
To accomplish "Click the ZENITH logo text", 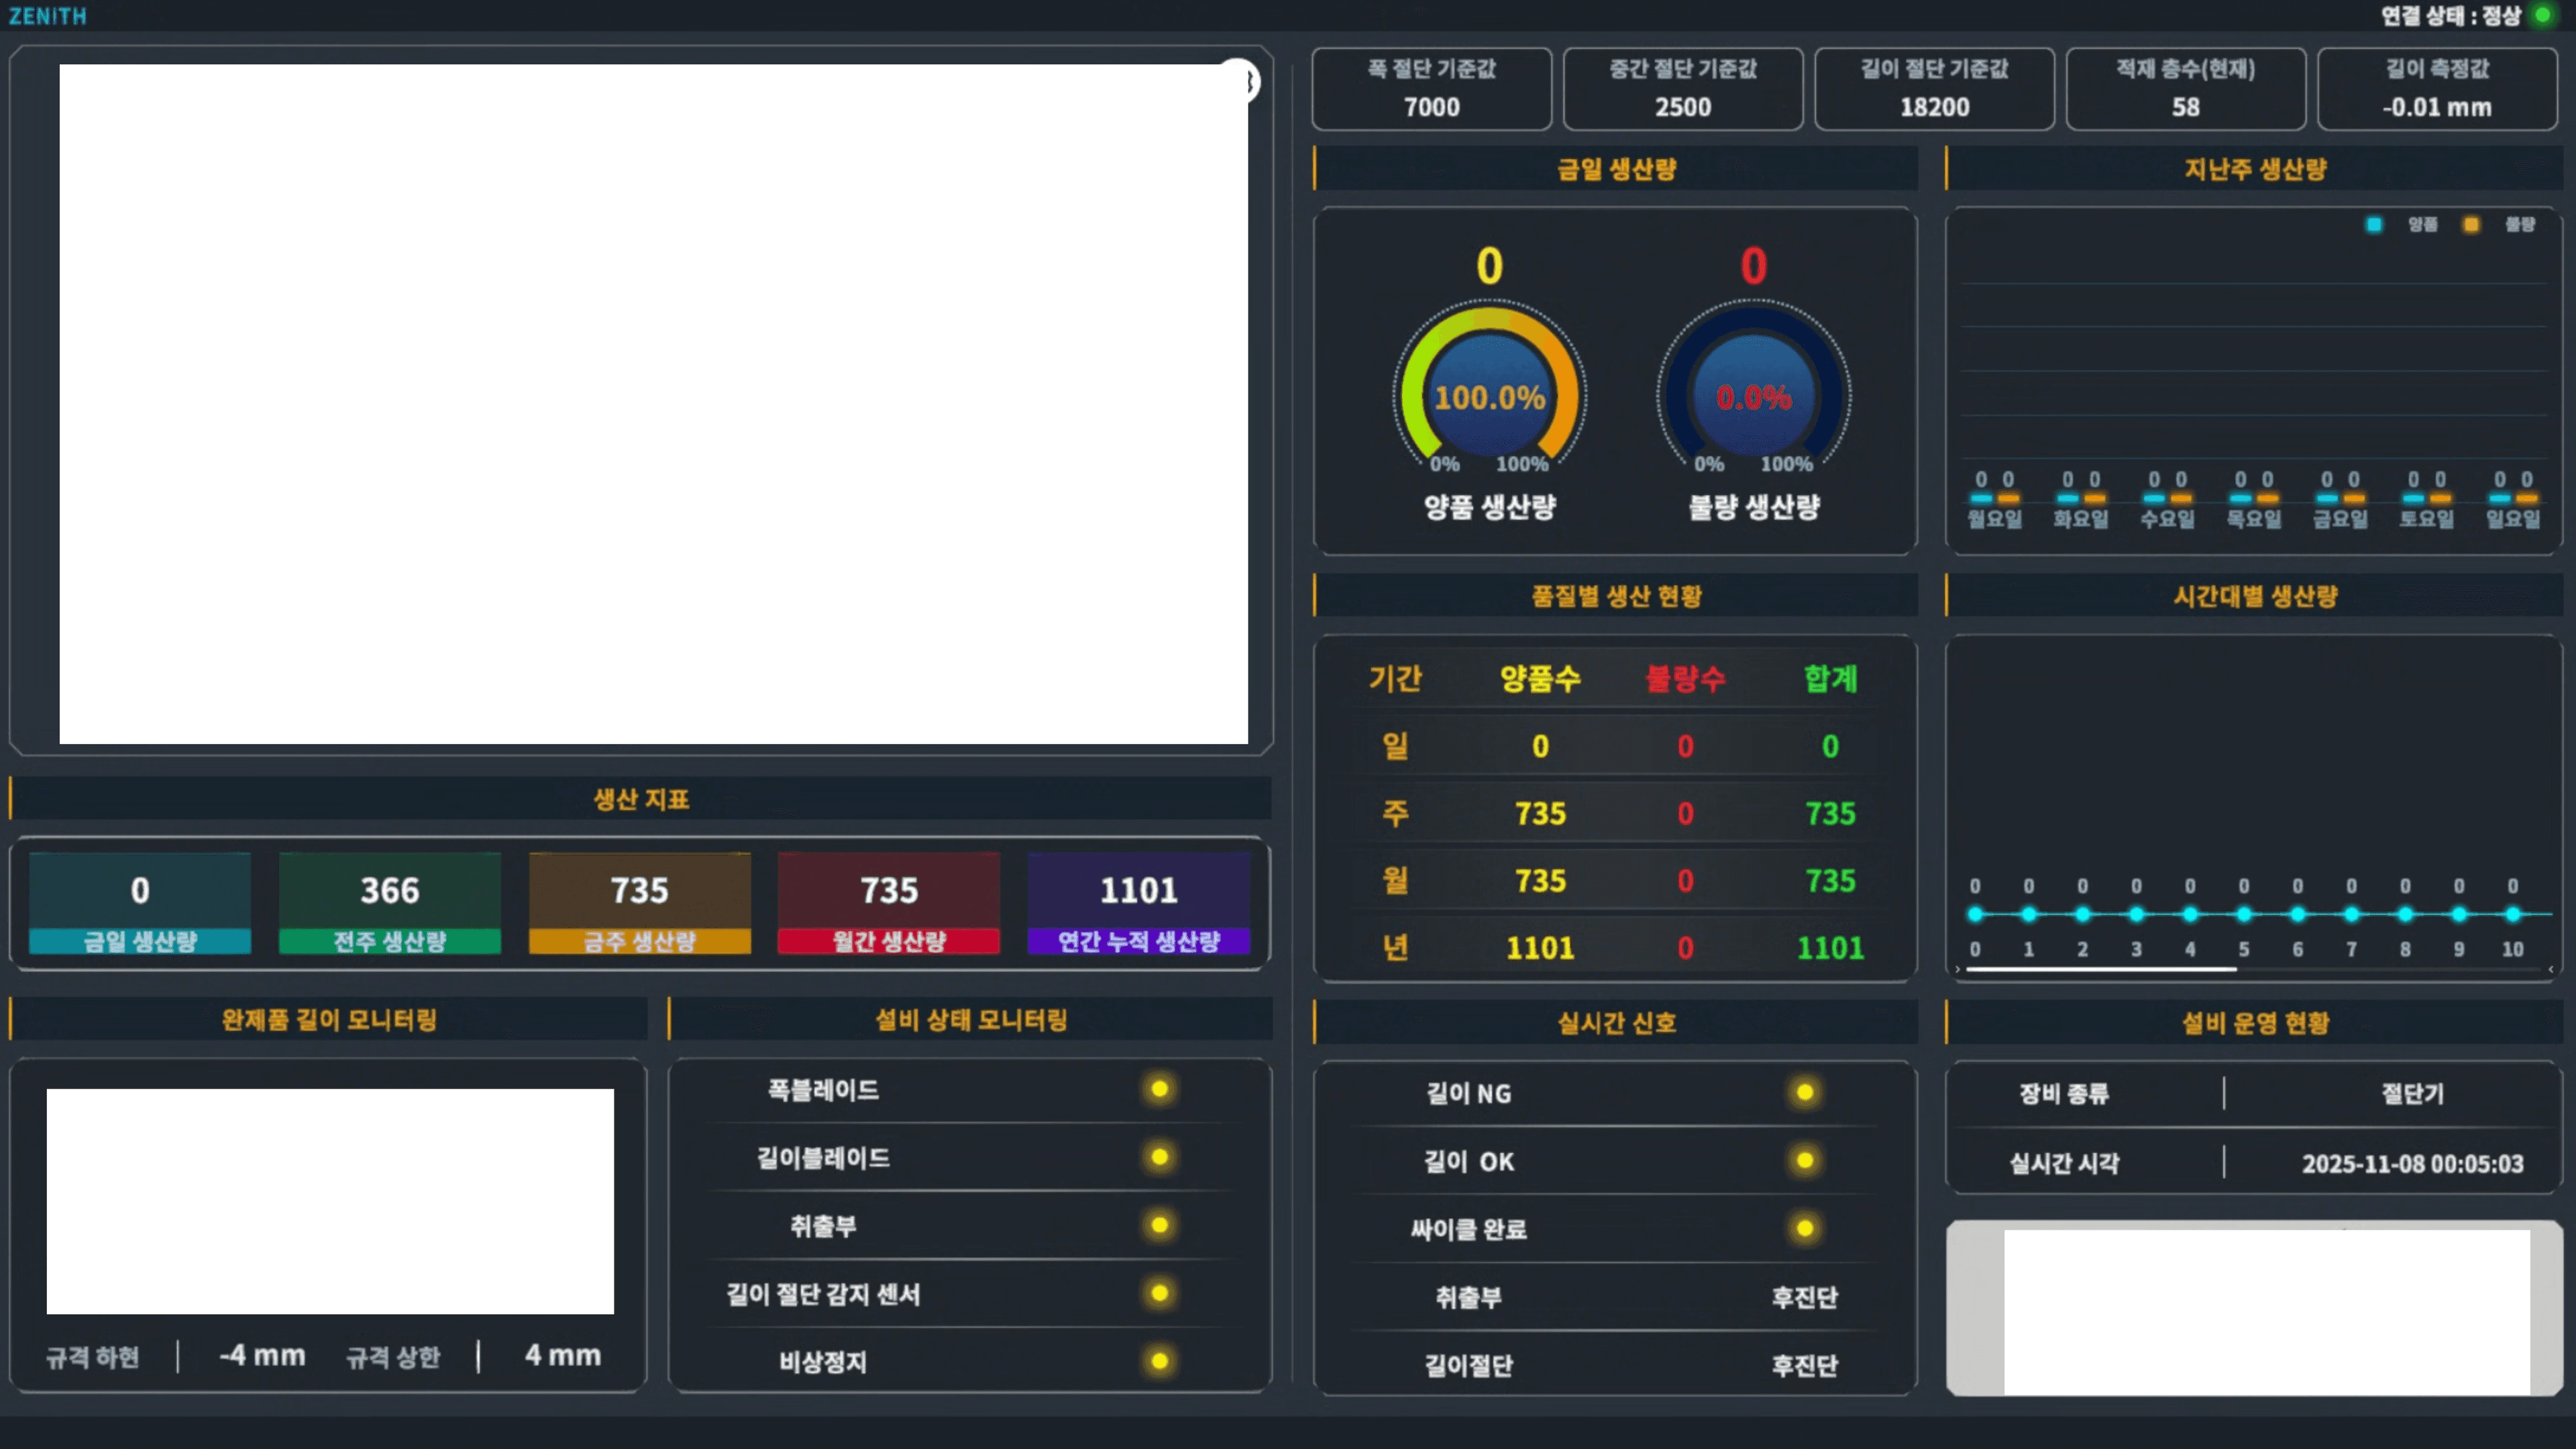I will (47, 16).
